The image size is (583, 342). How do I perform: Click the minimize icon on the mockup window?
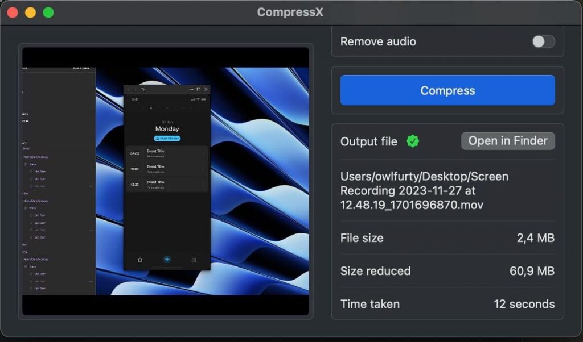click(x=198, y=89)
